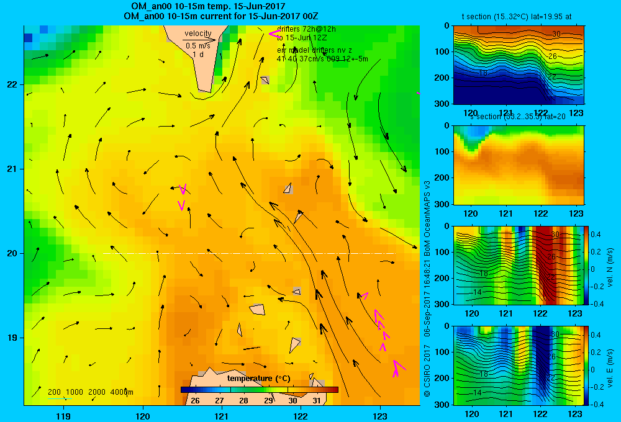Click the "31" tick under the temperature colour bar

[317, 401]
